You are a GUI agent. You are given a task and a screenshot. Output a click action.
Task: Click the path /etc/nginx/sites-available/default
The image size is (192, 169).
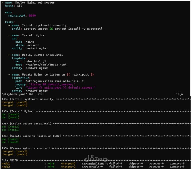coord(54,81)
